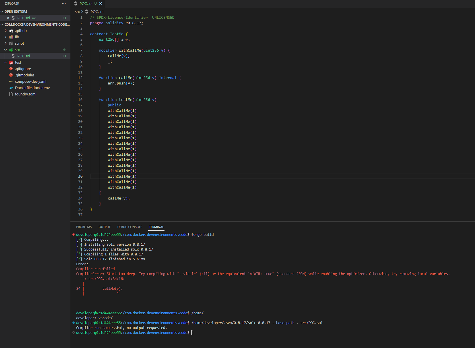Click the Docker icon beside Dockerfile.dockerenv
Viewport: 475px width, 348px height.
(x=11, y=88)
